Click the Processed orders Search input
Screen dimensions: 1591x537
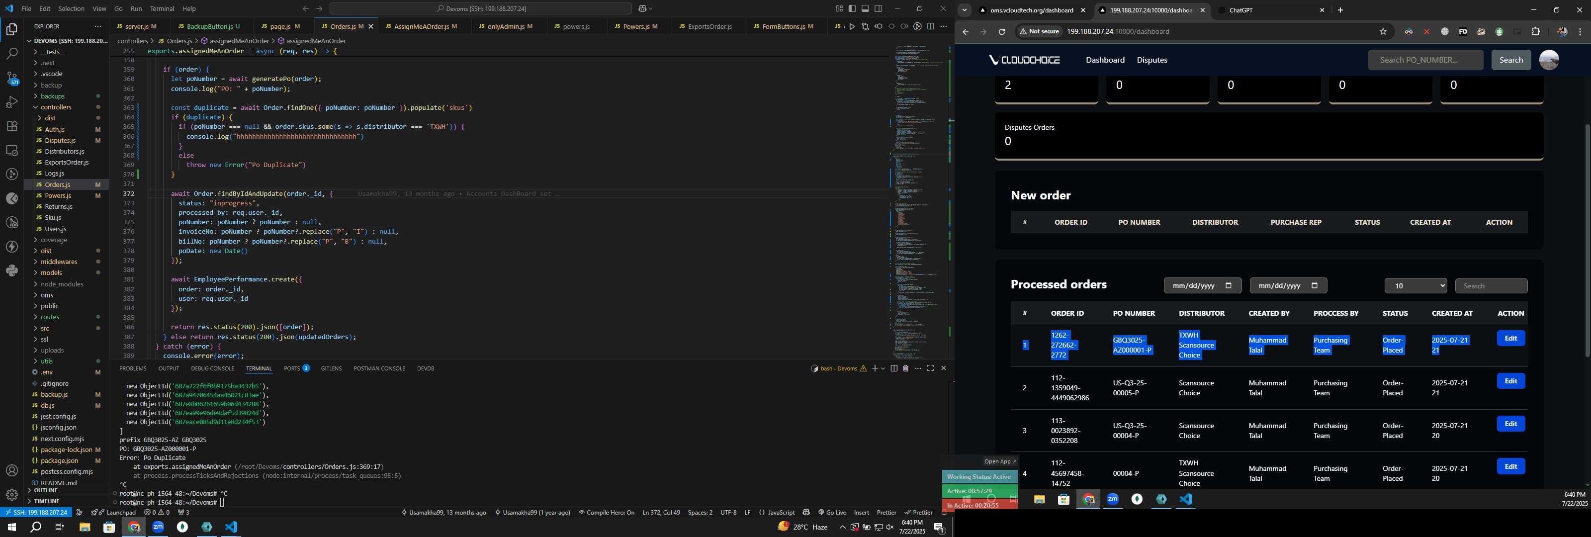1491,286
